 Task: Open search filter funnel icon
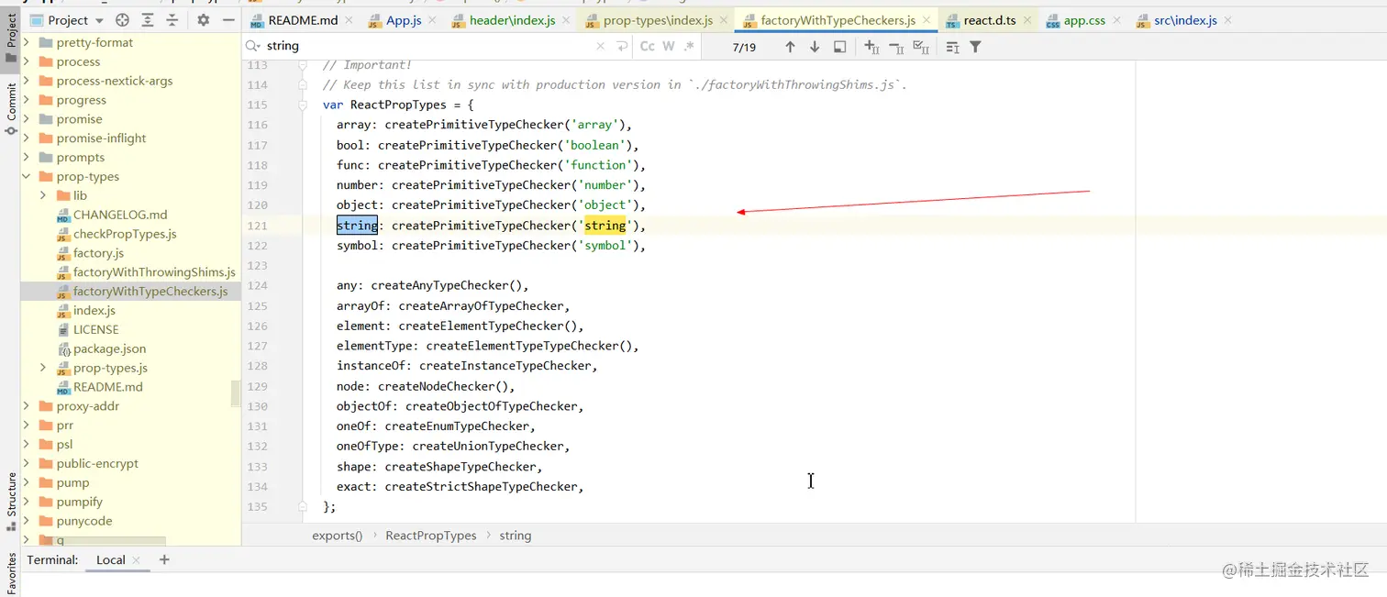975,47
